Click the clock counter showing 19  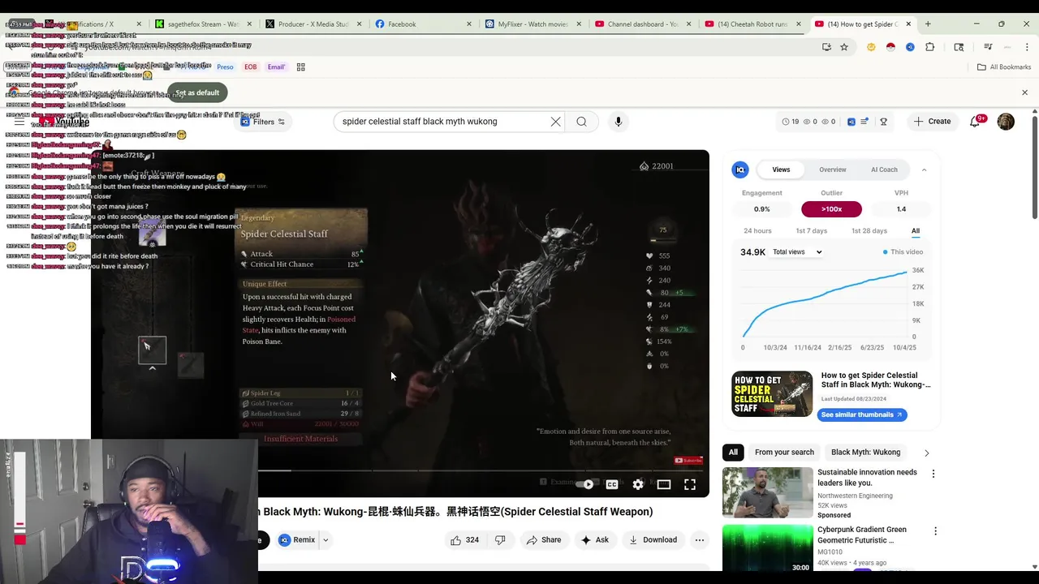pyautogui.click(x=790, y=122)
